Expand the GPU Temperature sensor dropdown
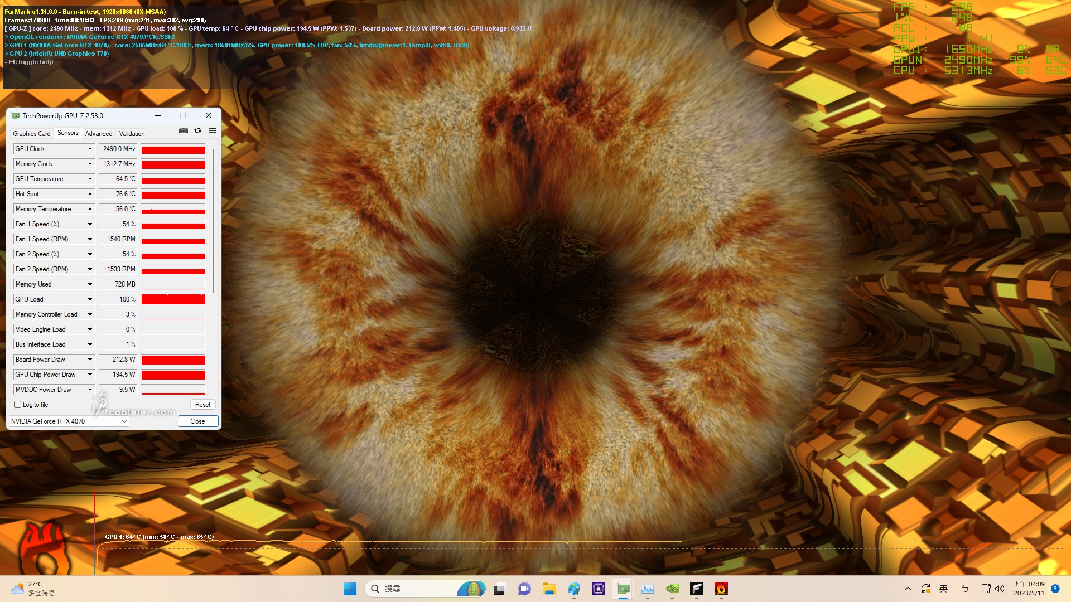 pyautogui.click(x=90, y=179)
